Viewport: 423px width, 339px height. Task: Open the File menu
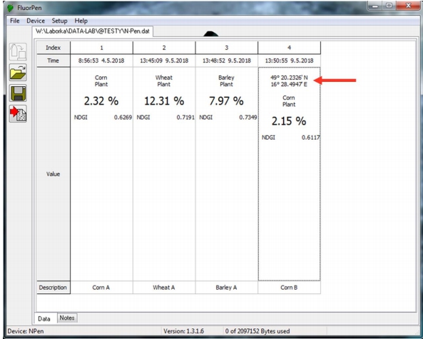pyautogui.click(x=14, y=21)
